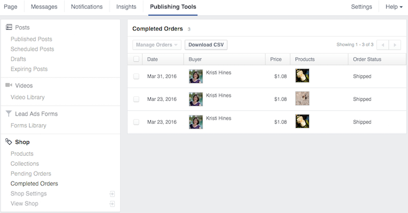
Task: Open Expiring Posts in sidebar
Action: click(29, 69)
